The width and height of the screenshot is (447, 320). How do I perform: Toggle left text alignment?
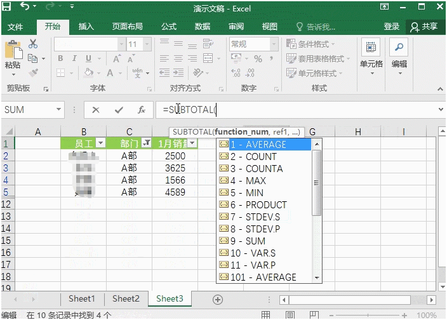point(164,58)
